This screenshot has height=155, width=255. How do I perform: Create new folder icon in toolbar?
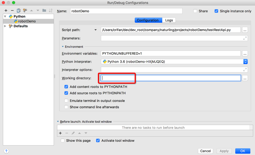[44, 10]
